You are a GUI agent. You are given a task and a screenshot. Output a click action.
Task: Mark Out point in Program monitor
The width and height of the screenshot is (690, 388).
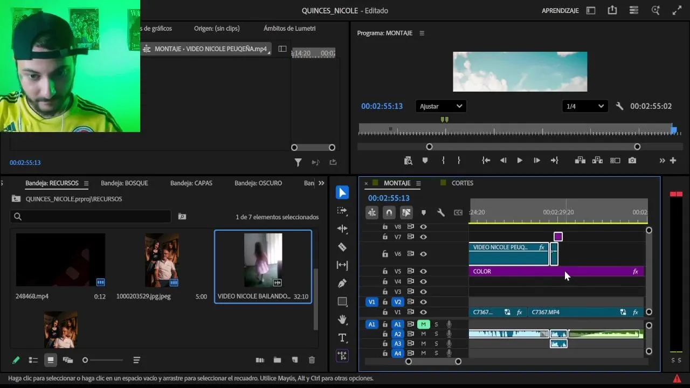pos(459,161)
